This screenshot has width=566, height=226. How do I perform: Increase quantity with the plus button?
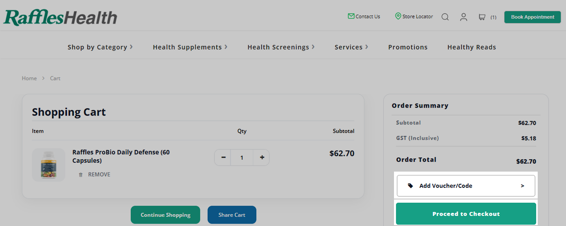point(262,157)
